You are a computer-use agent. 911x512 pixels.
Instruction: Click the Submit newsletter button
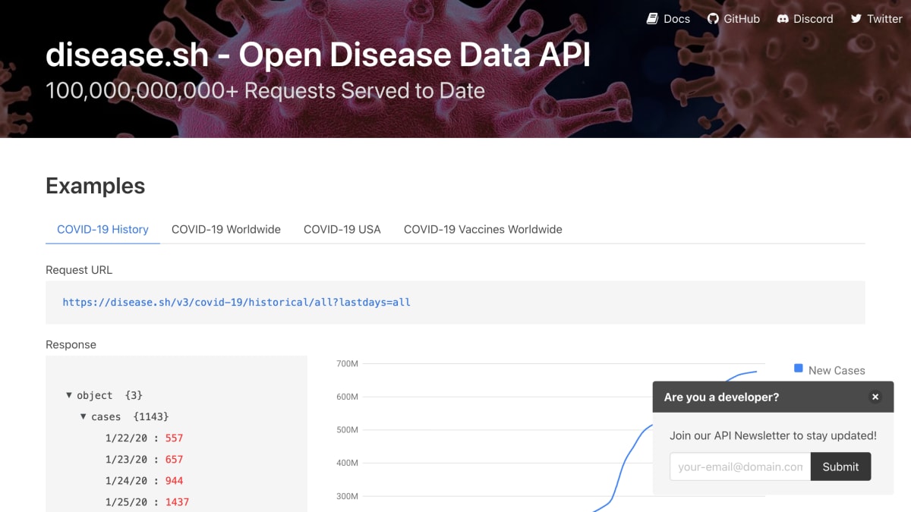tap(840, 466)
